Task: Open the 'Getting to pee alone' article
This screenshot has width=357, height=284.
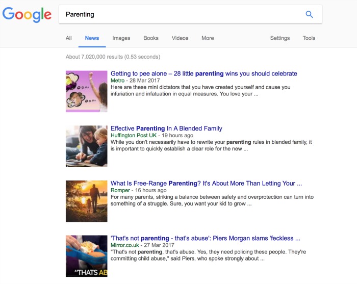Action: click(x=204, y=74)
